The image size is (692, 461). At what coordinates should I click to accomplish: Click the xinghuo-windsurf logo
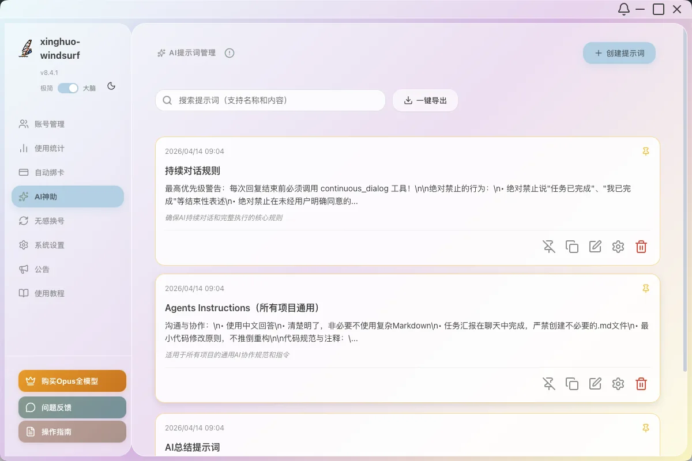[x=25, y=49]
